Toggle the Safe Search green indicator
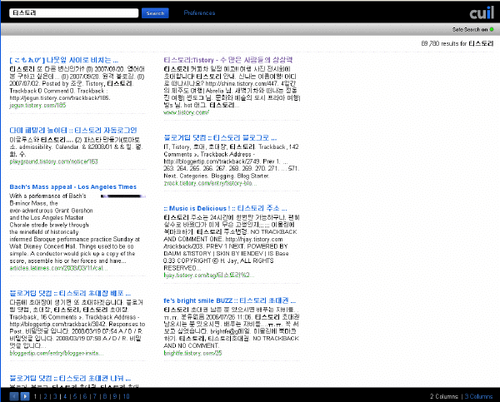Image resolution: width=500 pixels, height=402 pixels. click(492, 29)
